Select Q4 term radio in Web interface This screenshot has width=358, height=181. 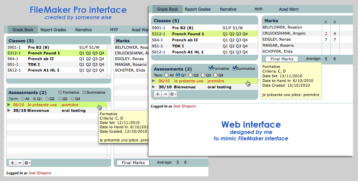coord(215,75)
